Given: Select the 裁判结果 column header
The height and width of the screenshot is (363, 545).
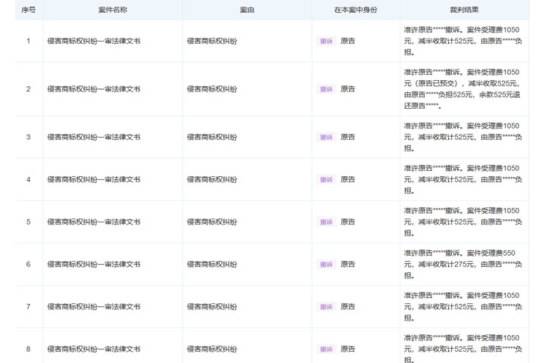Looking at the screenshot, I should point(463,10).
